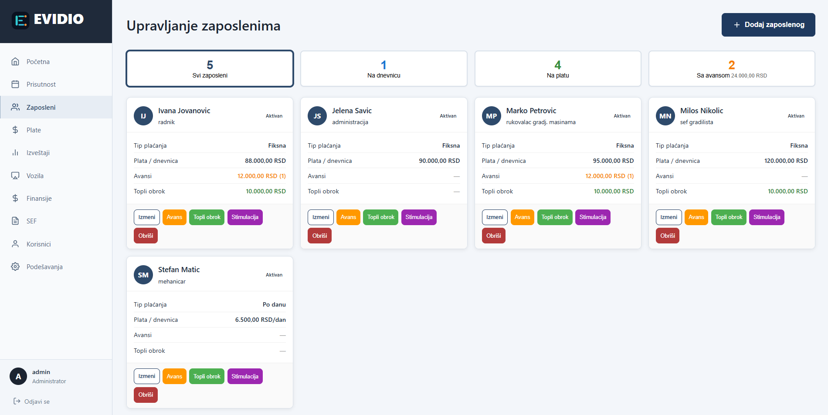The image size is (828, 415).
Task: Open the Finansije icon in sidebar
Action: coord(16,198)
